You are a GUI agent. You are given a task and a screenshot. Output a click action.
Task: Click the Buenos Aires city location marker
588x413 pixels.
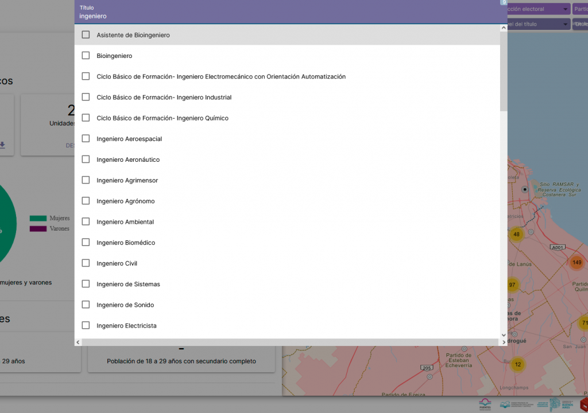pyautogui.click(x=524, y=189)
